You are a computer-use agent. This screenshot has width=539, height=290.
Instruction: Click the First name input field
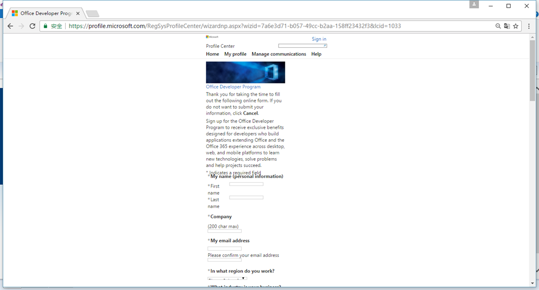pyautogui.click(x=246, y=184)
